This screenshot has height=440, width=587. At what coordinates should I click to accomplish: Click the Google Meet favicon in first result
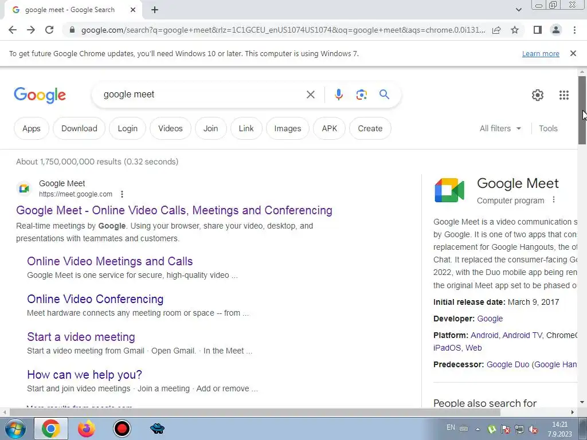(24, 188)
